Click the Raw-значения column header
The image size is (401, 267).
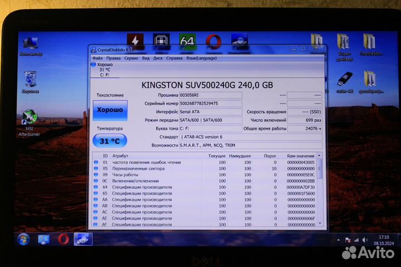pos(301,156)
